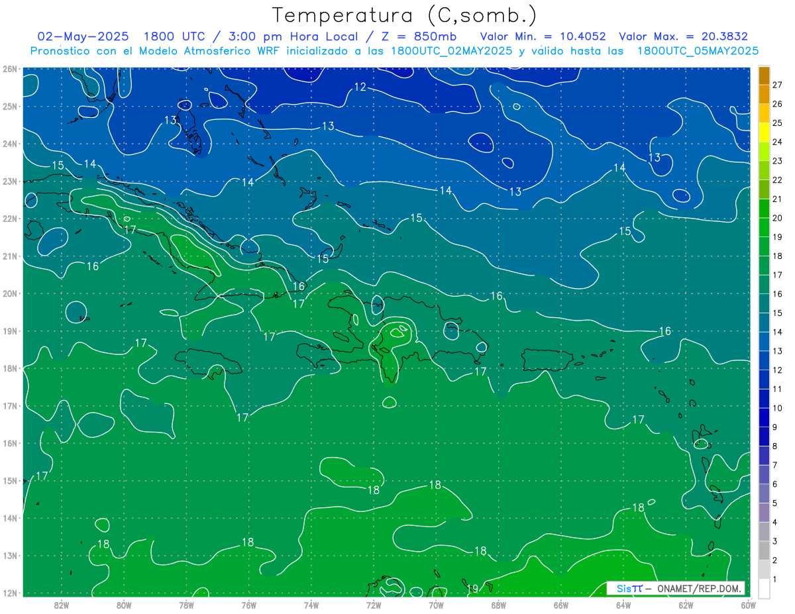Click the "16N" latitude axis label

10,443
